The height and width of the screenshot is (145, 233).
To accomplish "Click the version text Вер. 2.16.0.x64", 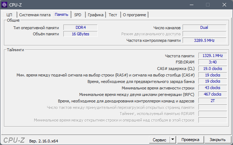I will click(x=44, y=141).
